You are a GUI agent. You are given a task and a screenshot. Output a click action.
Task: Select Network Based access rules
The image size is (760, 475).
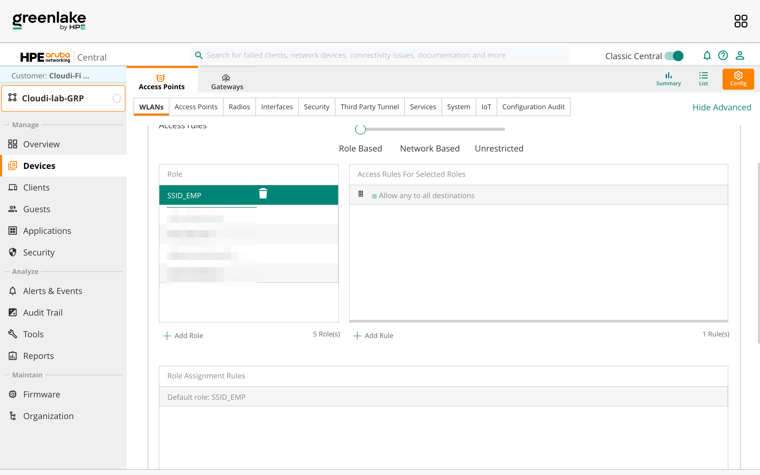pos(429,148)
